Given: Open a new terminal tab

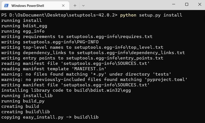Looking at the screenshot, I should point(75,5).
